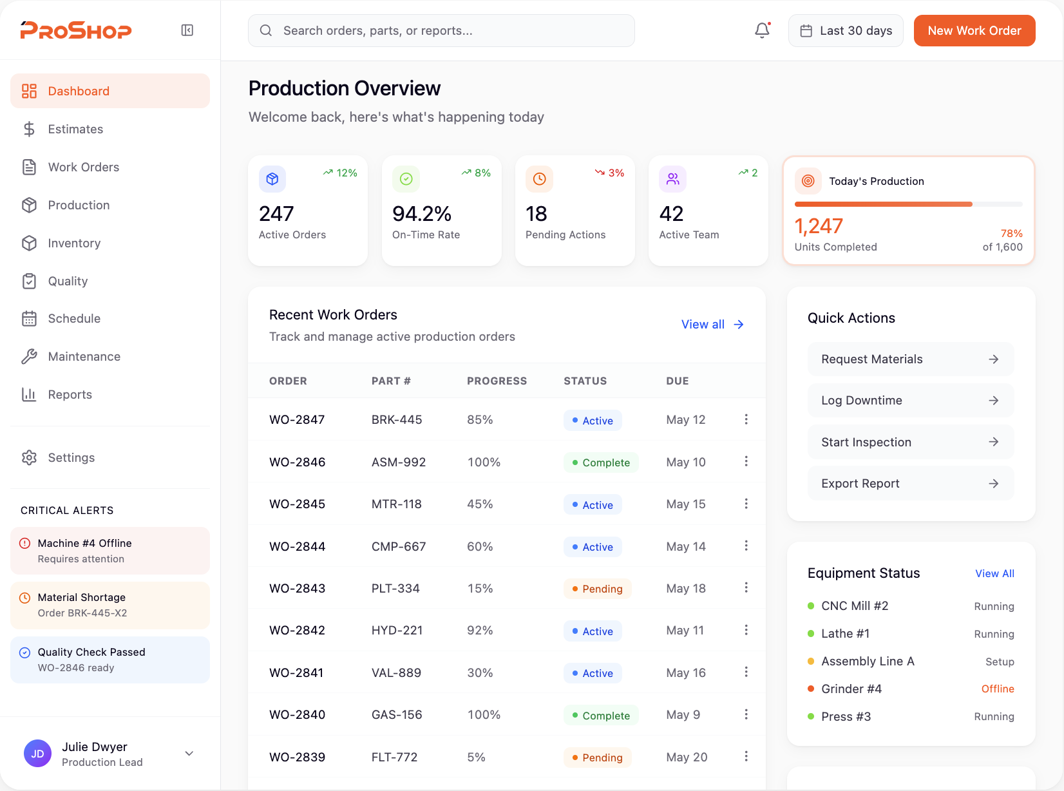The width and height of the screenshot is (1064, 791).
Task: Click the On-Time Rate checkmark icon
Action: [406, 179]
